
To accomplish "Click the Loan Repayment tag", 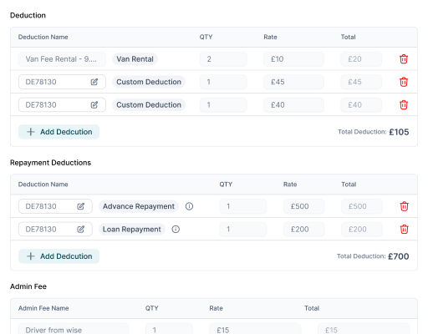I will tap(132, 229).
